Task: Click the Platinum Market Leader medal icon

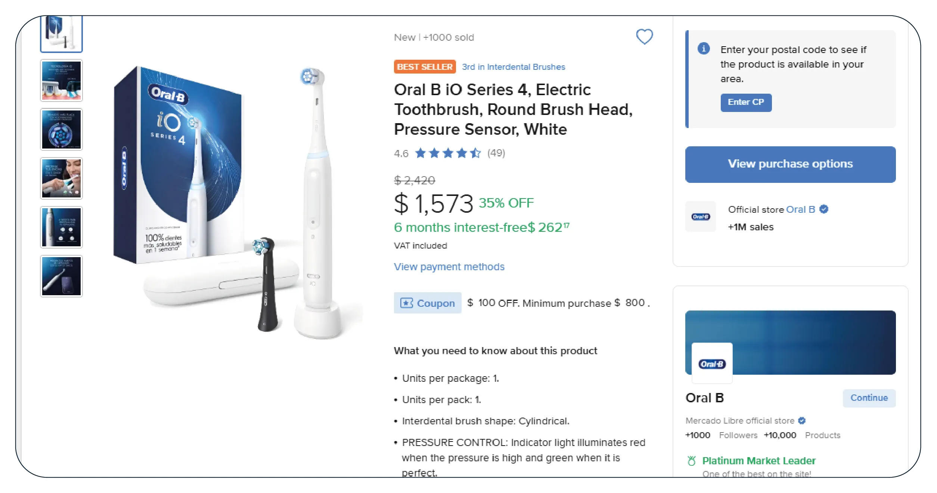Action: (691, 461)
